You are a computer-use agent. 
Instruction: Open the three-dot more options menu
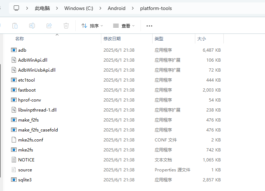[x=149, y=26]
